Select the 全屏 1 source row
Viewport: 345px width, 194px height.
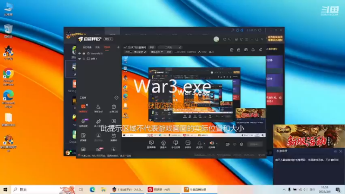click(99, 59)
